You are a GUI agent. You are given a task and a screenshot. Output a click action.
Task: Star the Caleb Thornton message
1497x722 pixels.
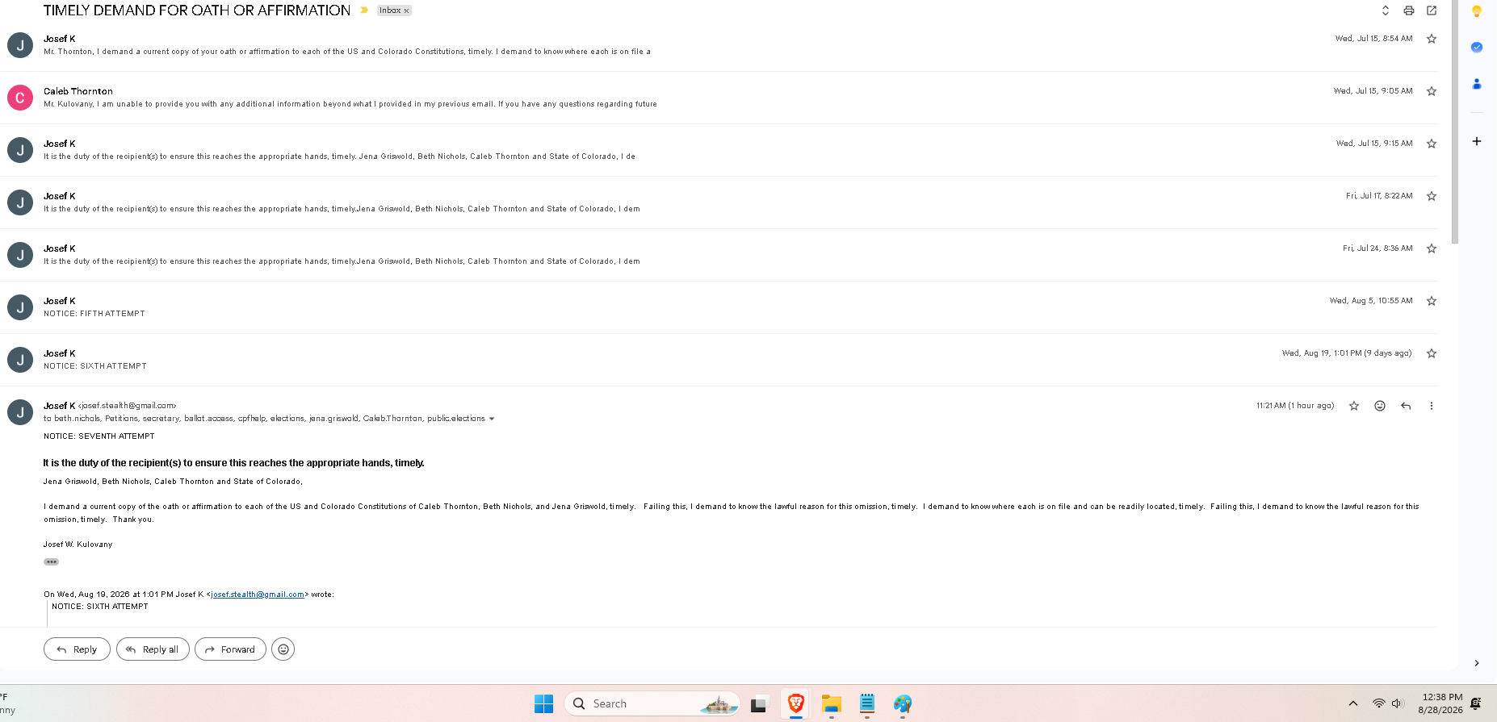click(1432, 91)
